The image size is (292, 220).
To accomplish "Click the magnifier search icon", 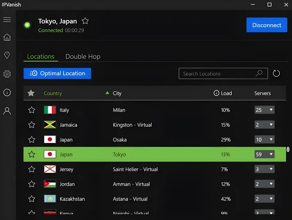I will [259, 73].
